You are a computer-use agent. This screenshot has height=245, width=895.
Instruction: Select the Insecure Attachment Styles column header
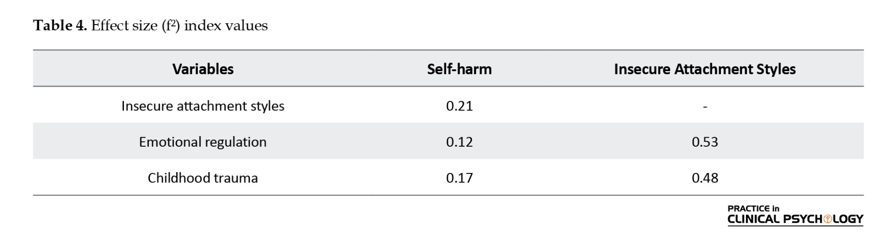click(704, 69)
